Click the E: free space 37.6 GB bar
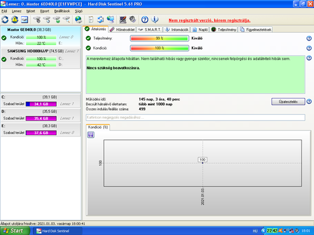Screen dimensions: 314x235 pos(41,133)
